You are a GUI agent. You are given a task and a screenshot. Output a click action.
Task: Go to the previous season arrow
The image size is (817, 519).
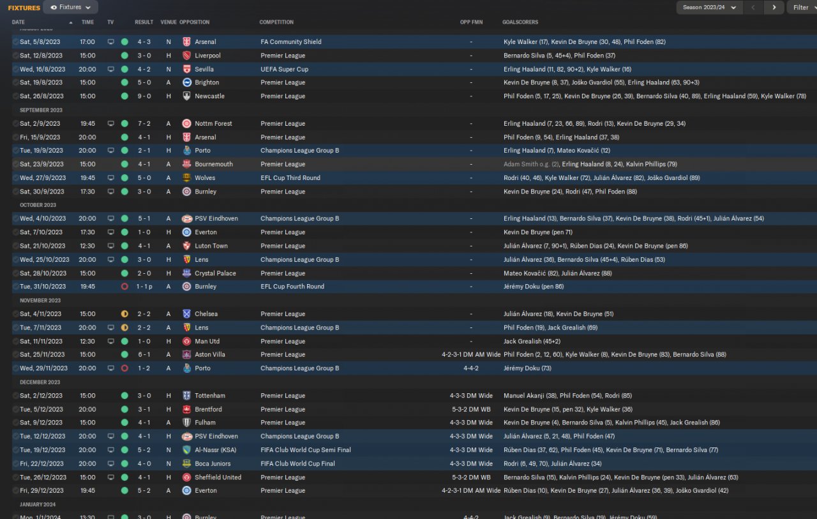754,8
